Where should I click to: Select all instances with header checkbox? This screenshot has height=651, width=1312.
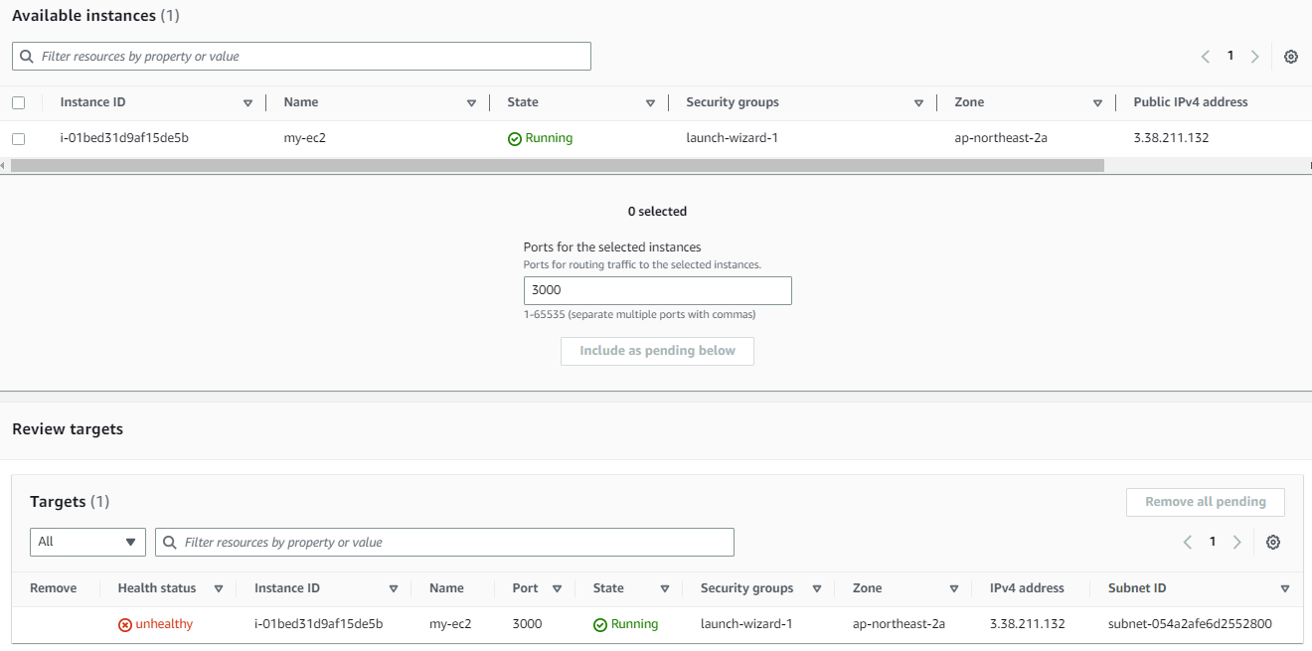[x=18, y=102]
